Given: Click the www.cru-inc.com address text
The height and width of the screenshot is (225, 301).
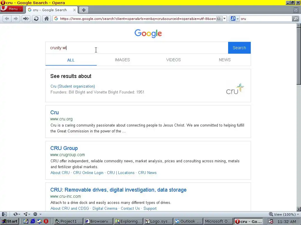Looking at the screenshot, I should click(x=66, y=196).
